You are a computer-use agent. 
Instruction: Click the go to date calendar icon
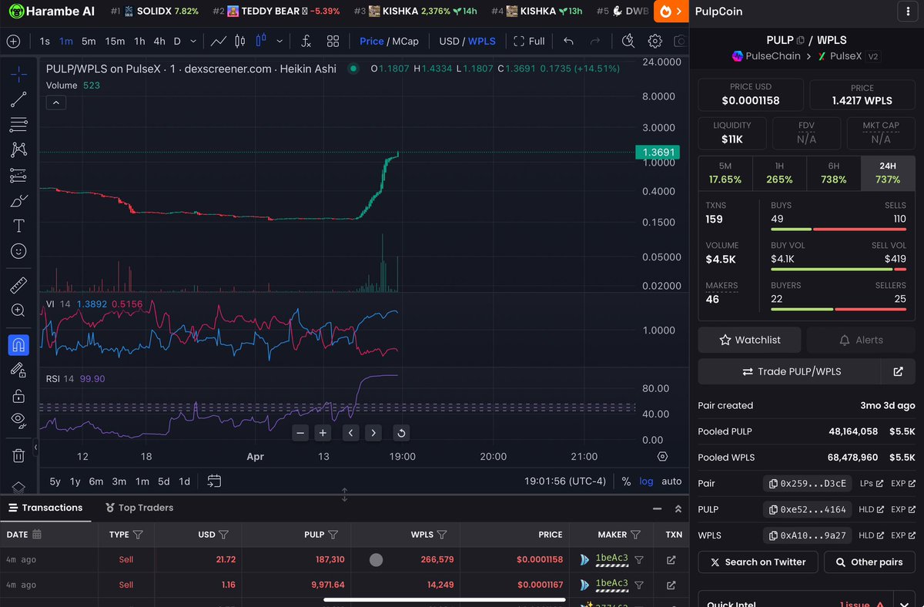point(214,481)
